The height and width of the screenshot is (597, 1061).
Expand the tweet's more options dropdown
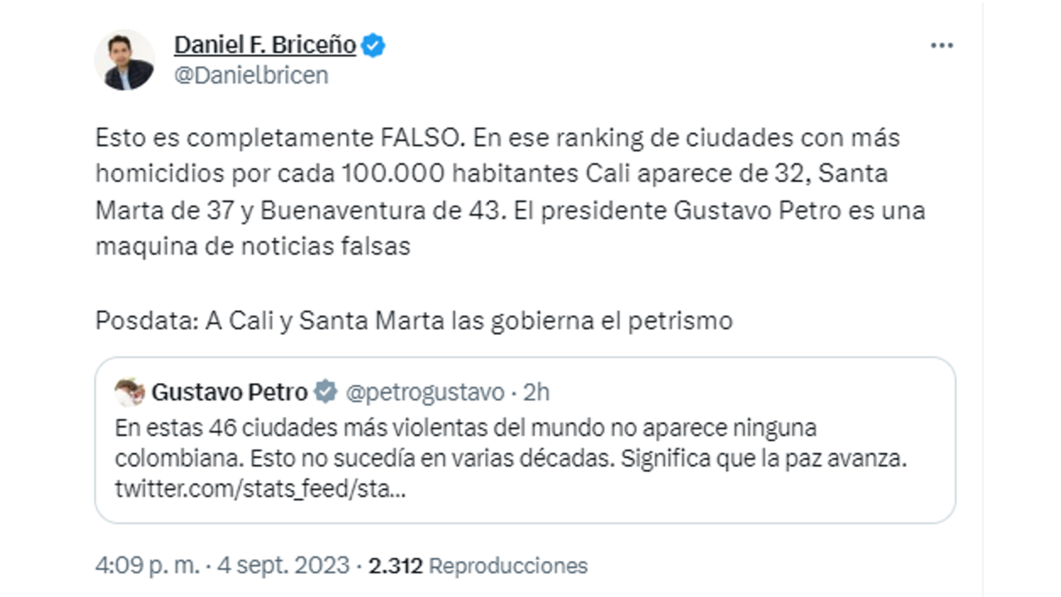tap(942, 46)
